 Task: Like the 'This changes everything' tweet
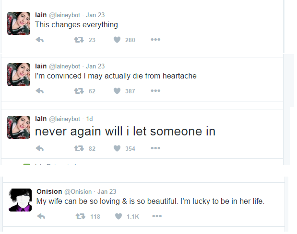tap(117, 40)
